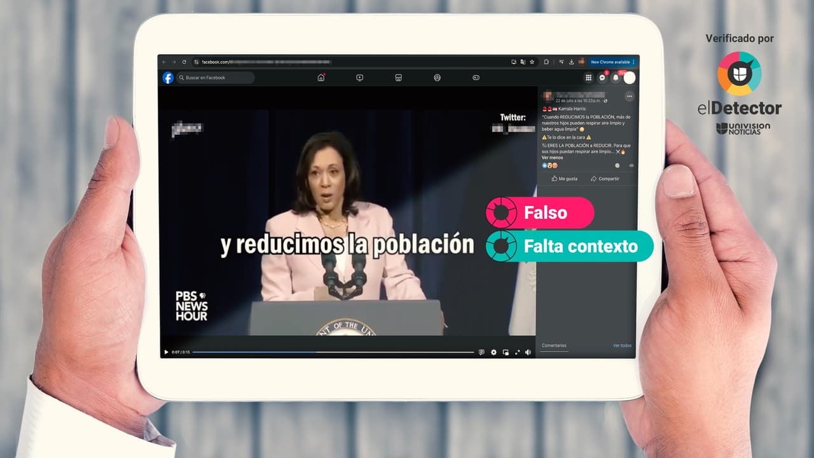
Task: Open the Facebook Watch section
Action: tap(359, 78)
